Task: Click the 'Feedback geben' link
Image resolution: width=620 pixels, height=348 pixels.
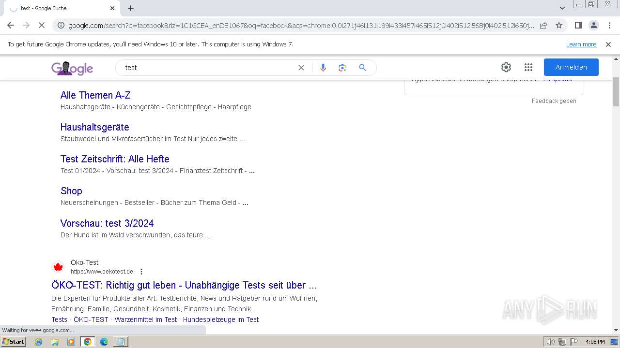Action: click(x=554, y=101)
